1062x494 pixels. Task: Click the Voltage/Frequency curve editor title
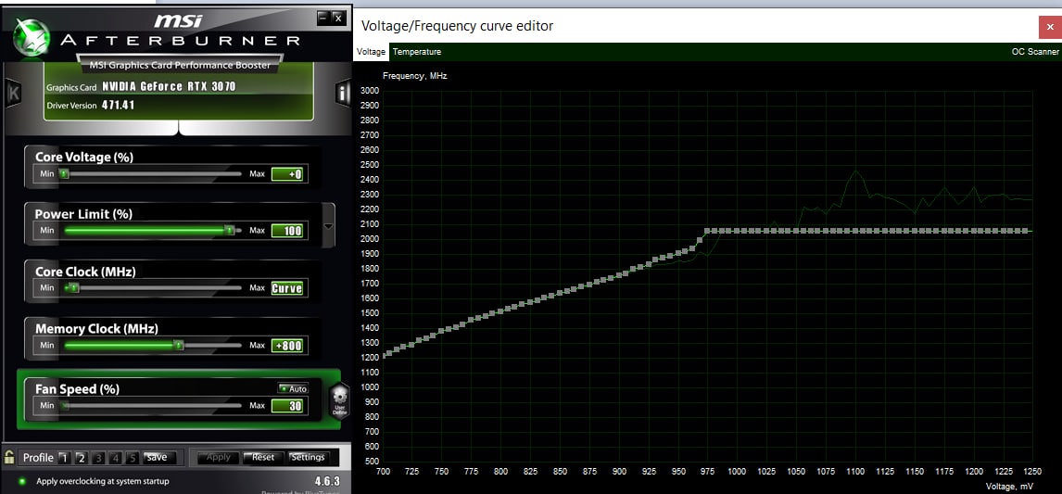tap(457, 26)
